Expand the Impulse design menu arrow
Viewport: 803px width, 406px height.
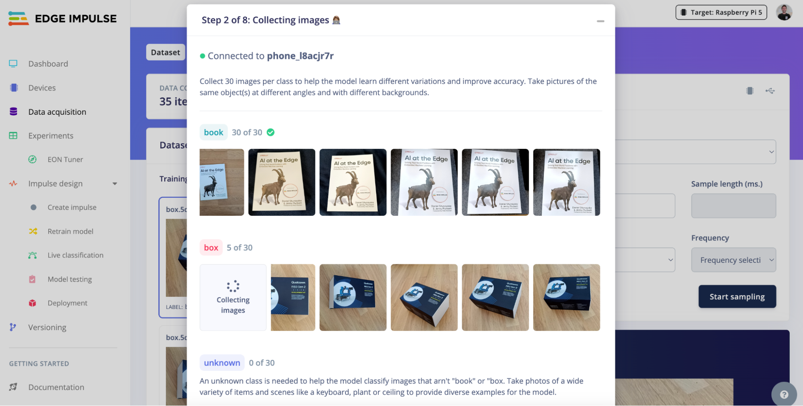tap(115, 183)
